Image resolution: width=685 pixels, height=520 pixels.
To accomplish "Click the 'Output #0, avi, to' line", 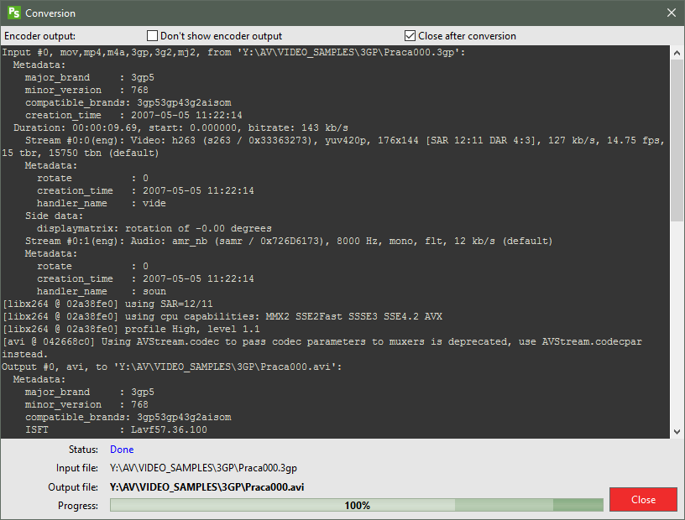I will click(172, 367).
